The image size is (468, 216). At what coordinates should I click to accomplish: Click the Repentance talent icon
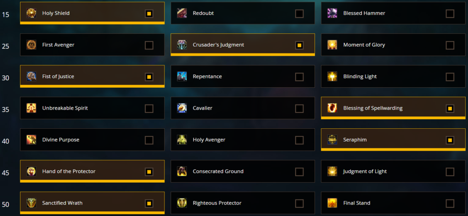182,76
